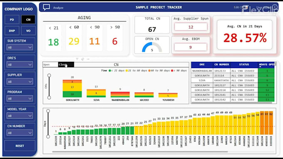Select the SIVA row in DRE table
Screen dimensions: 283x159
pos(233,80)
